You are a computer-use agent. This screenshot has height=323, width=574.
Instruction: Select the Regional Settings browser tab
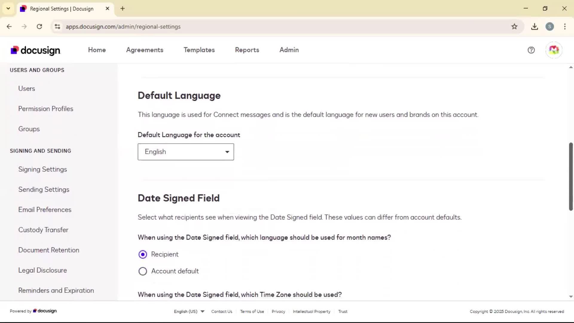tap(65, 9)
